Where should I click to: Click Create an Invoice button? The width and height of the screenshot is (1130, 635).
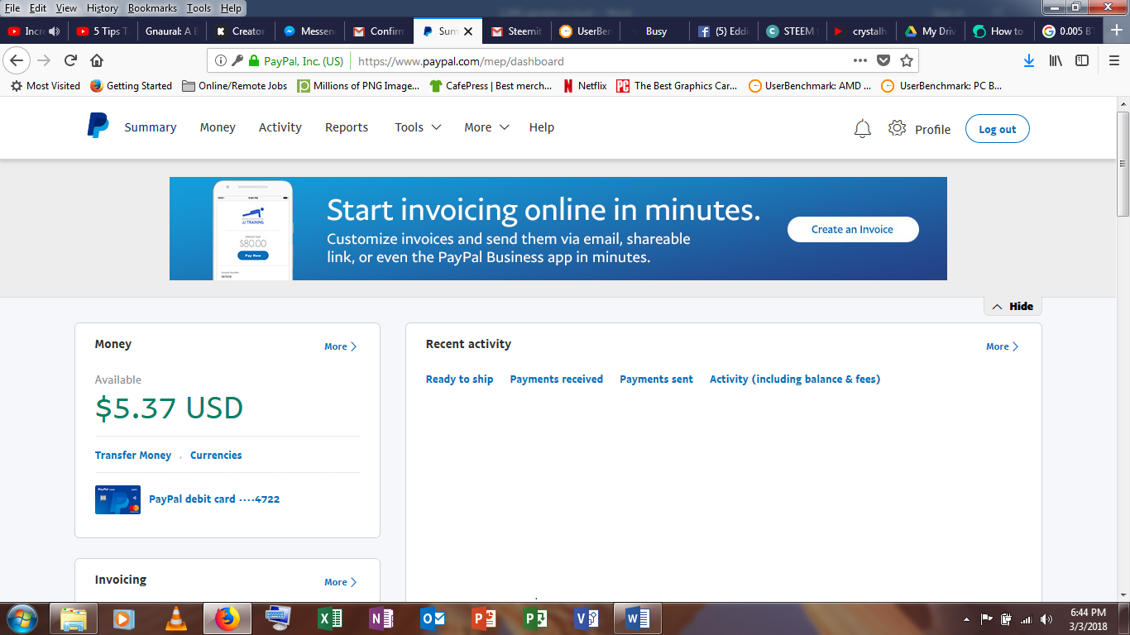click(852, 229)
